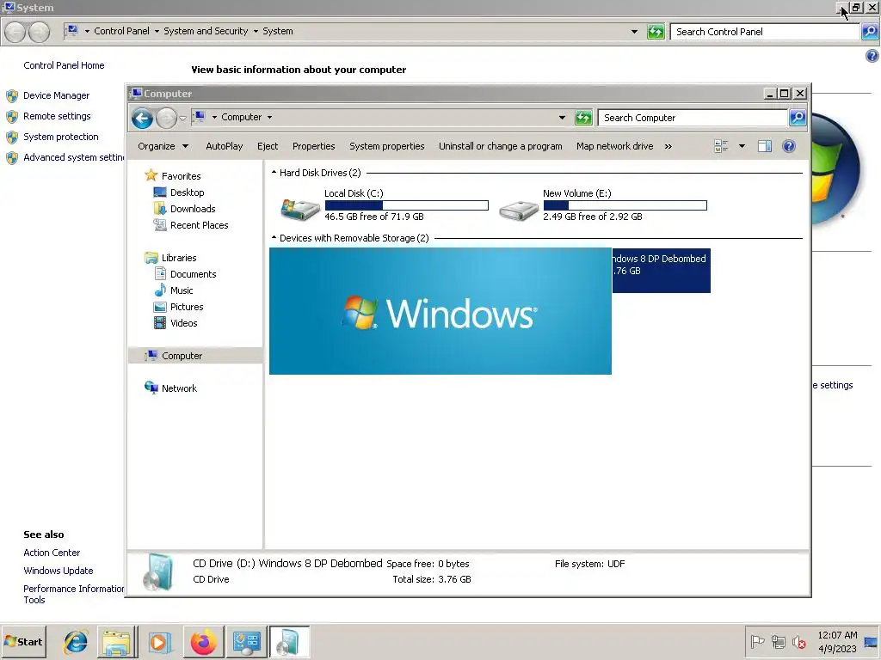Click AutoPlay in the toolbar
This screenshot has width=881, height=660.
click(x=225, y=146)
